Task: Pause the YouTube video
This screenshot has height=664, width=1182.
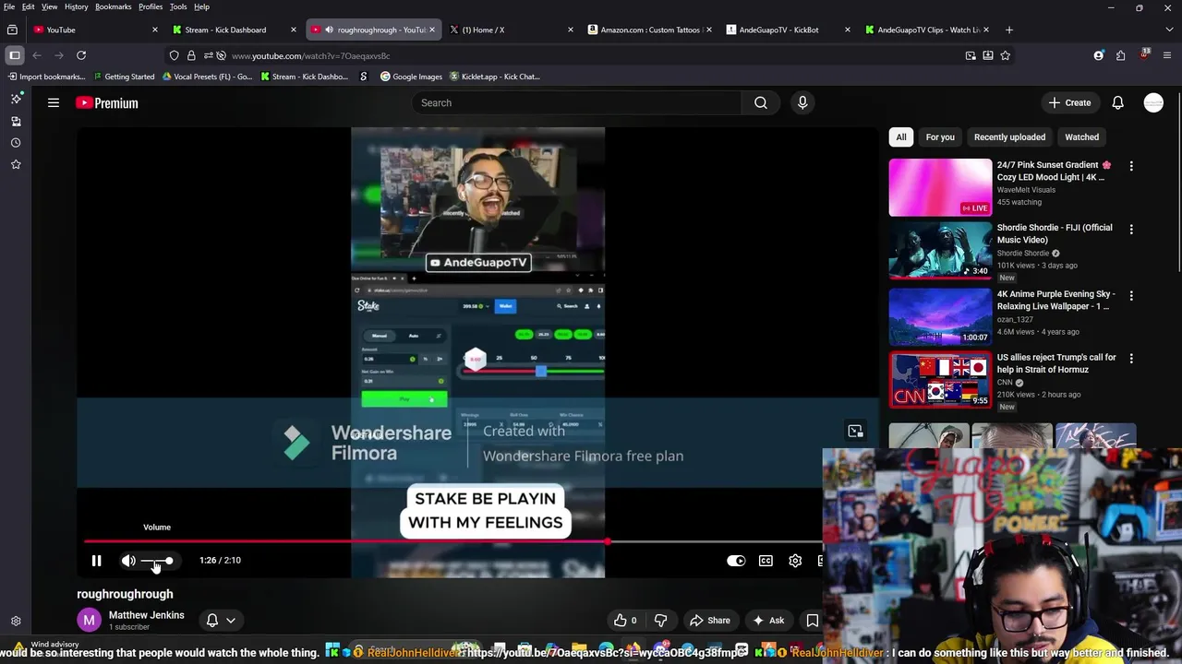Action: (96, 561)
